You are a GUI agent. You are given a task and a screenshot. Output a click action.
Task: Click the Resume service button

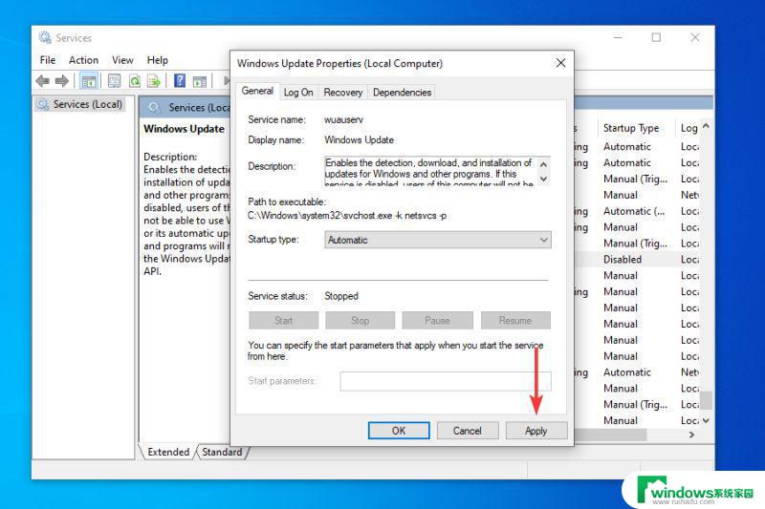[x=515, y=321]
